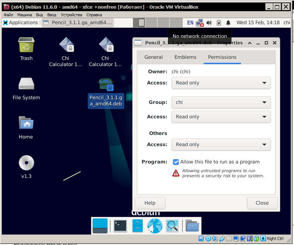The height and width of the screenshot is (245, 294).
Task: Click VirtualBox mouse integration green arrow icon
Action: [256, 238]
